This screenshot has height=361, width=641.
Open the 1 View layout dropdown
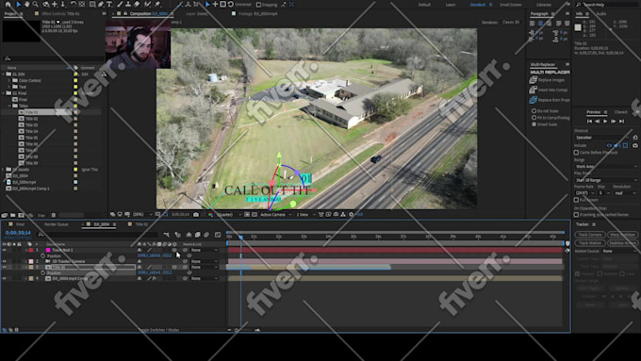click(305, 214)
